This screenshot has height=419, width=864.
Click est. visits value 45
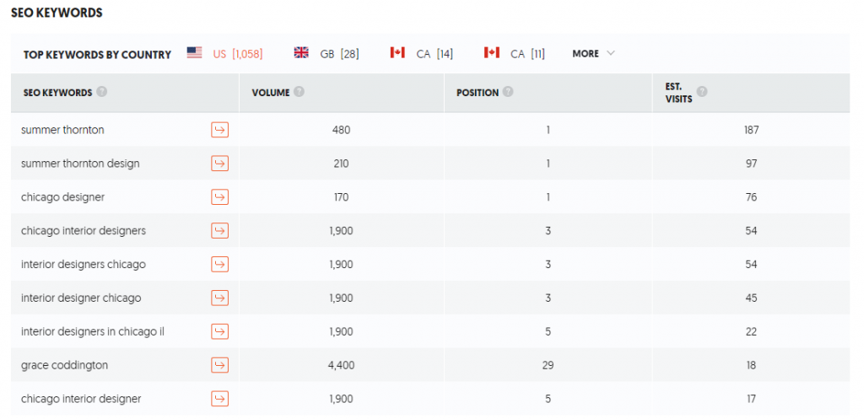pyautogui.click(x=751, y=298)
